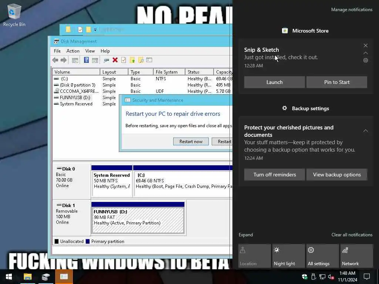Click the folder with green arrow toolbar icon
Screen dimensions: 379x284
[132, 60]
